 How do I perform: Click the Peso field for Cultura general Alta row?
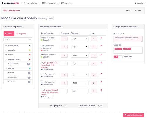point(94,75)
